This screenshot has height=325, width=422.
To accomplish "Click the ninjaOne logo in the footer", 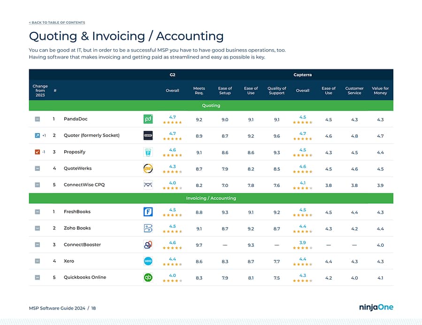I will [376, 308].
